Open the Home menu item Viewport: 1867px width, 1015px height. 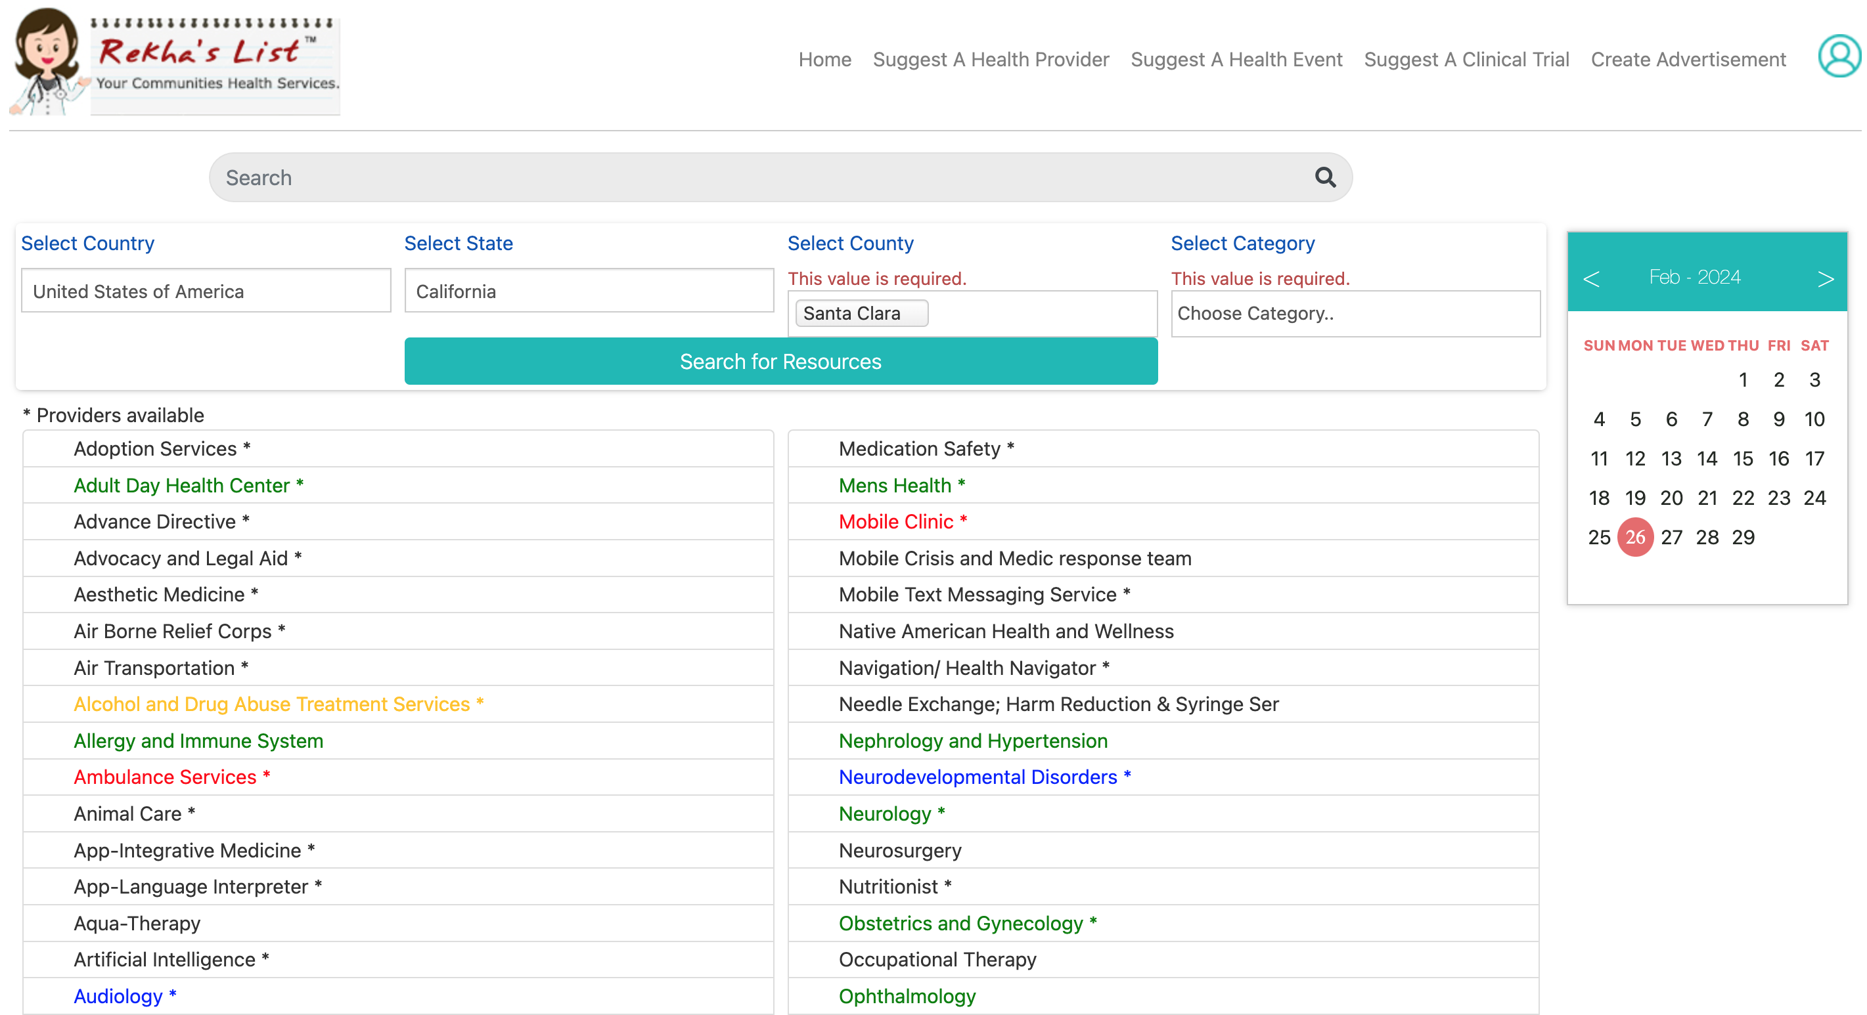pyautogui.click(x=824, y=59)
